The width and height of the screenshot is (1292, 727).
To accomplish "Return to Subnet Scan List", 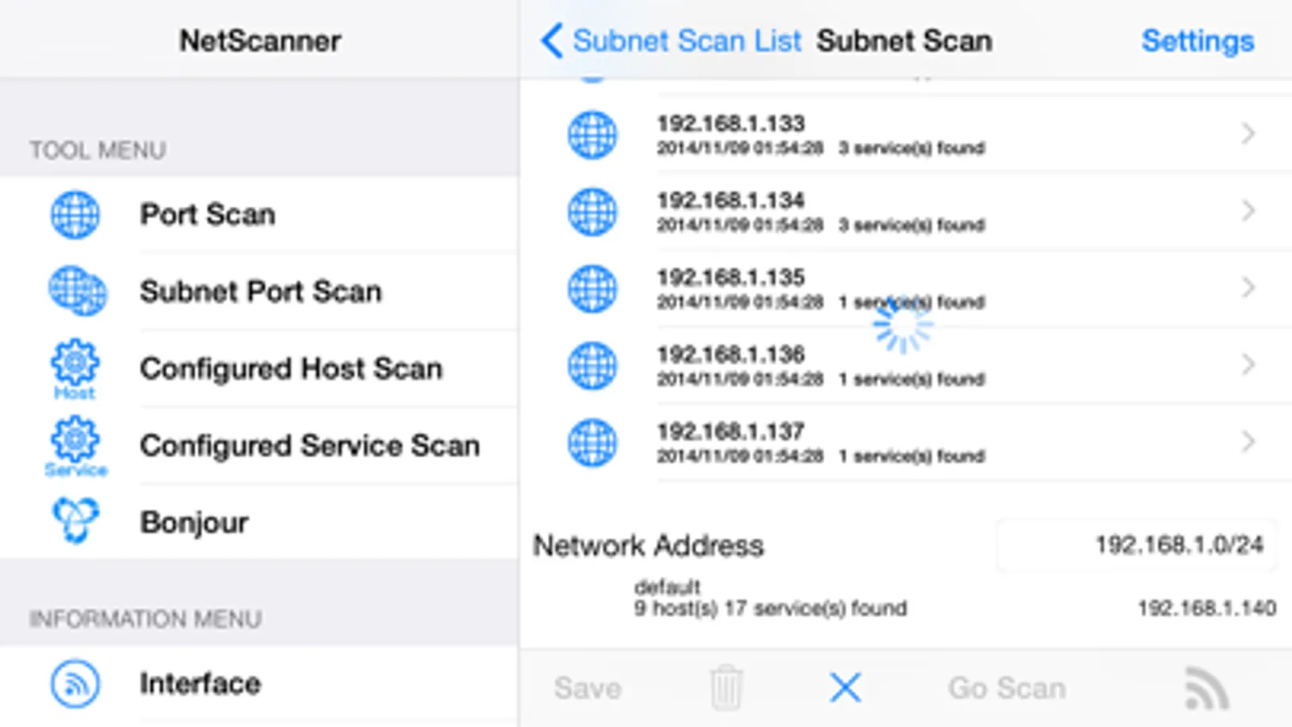I will (687, 40).
